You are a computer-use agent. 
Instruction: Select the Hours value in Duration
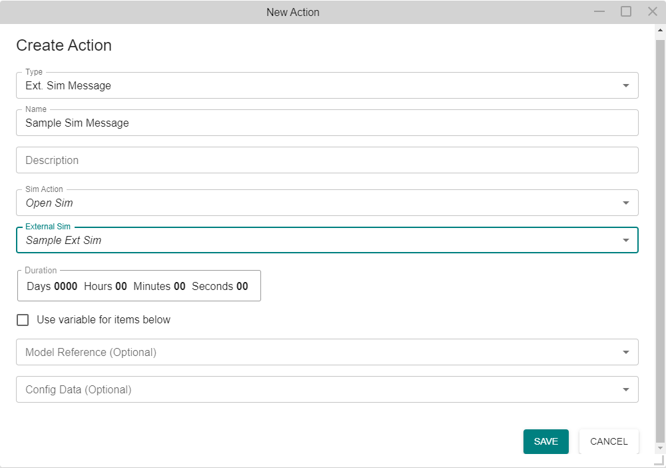(121, 287)
